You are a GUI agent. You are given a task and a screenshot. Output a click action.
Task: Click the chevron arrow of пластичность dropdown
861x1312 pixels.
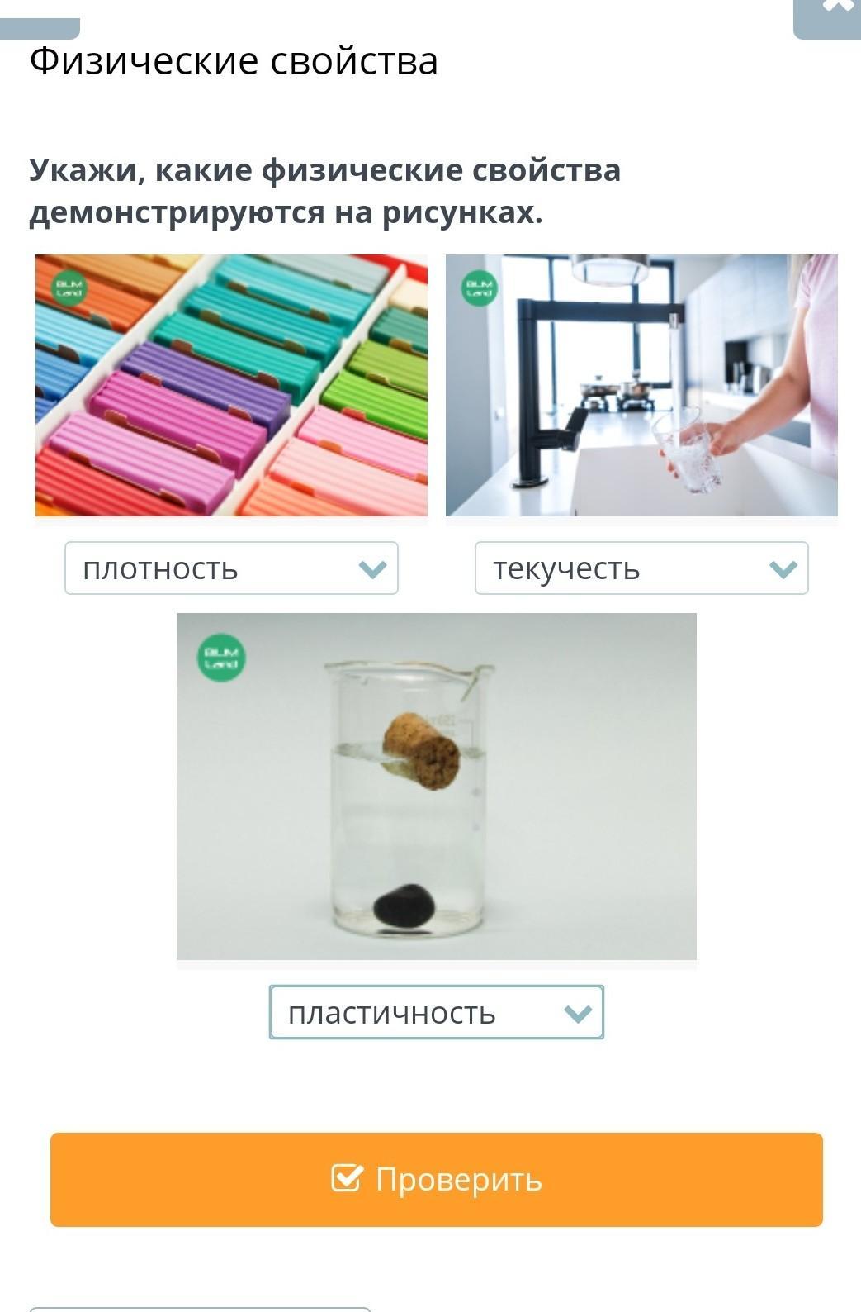click(578, 1013)
